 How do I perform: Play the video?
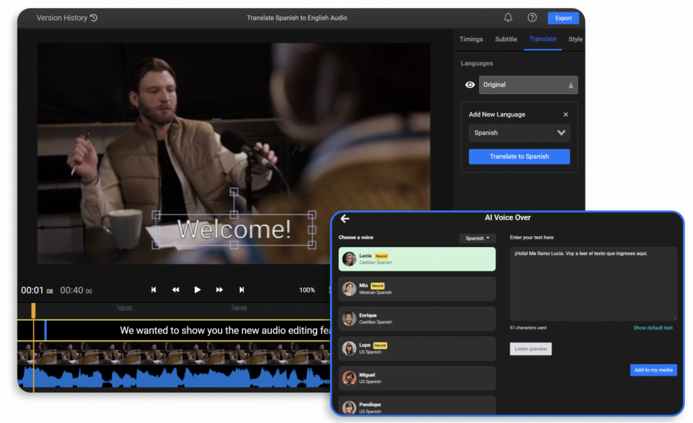click(197, 290)
